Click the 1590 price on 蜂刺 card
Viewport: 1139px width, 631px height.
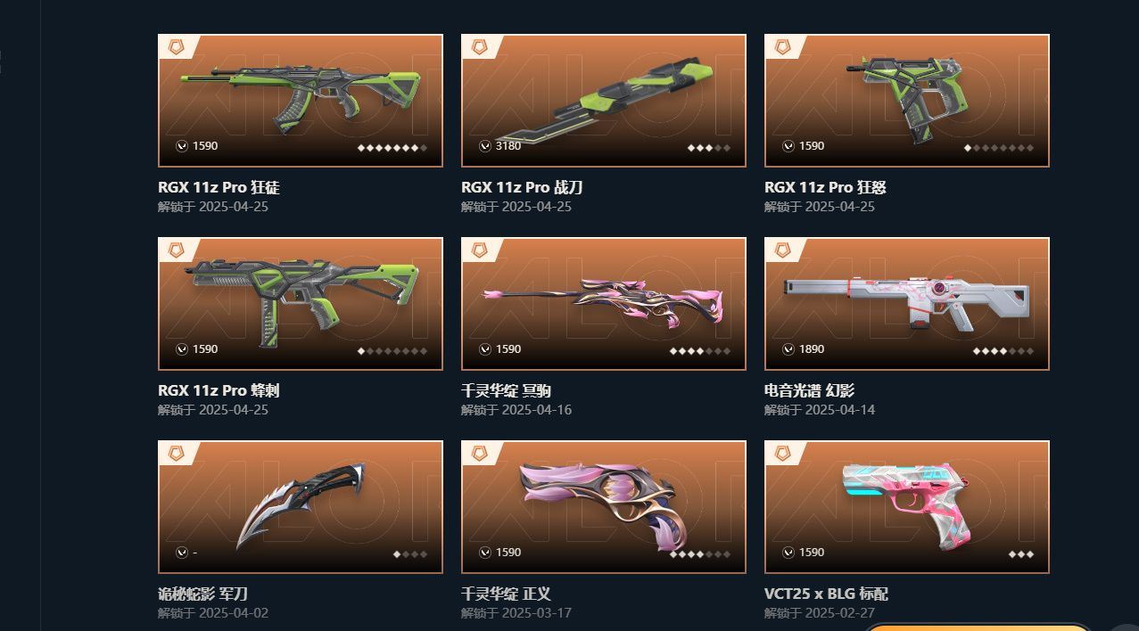point(205,349)
